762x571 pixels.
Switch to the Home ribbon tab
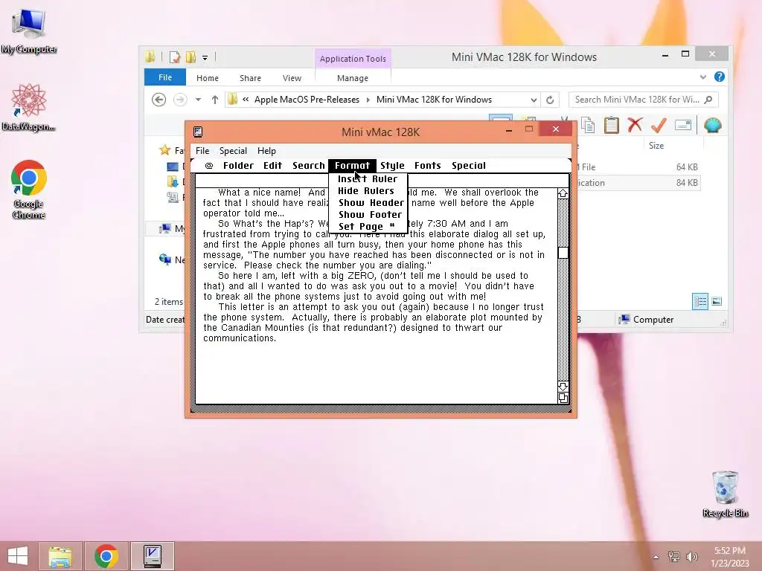(x=208, y=77)
